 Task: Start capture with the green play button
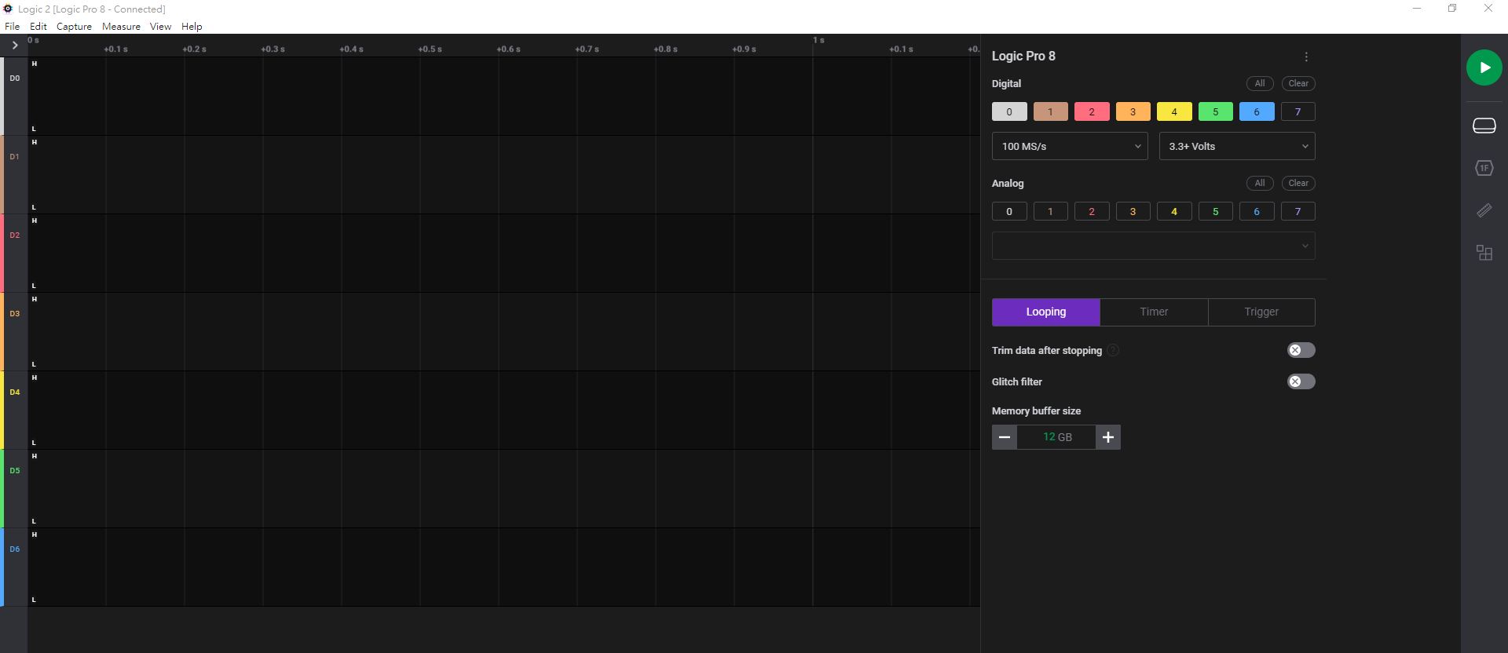tap(1484, 67)
